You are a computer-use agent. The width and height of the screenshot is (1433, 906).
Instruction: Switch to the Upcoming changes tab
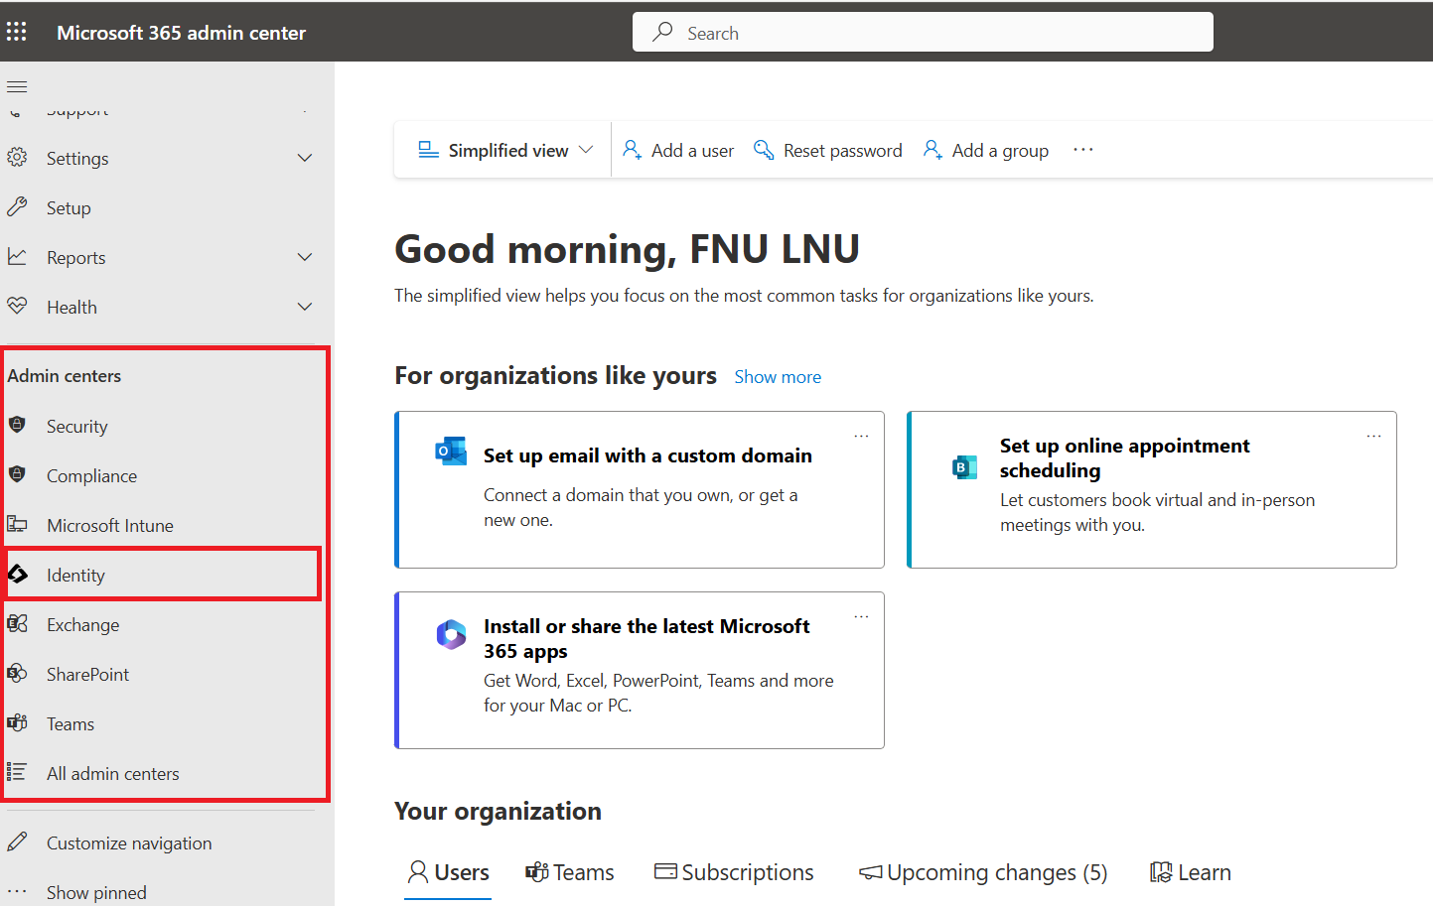[983, 872]
